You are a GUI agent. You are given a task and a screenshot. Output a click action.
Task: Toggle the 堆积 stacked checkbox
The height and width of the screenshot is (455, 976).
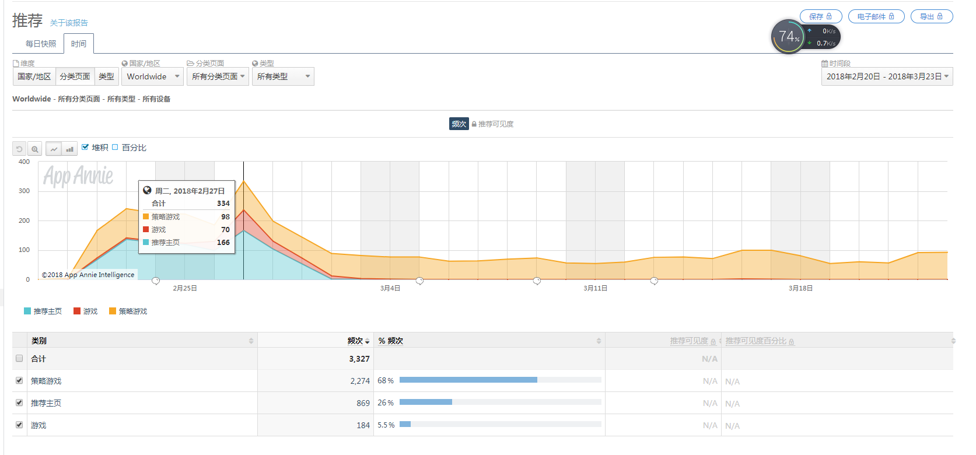pos(85,147)
